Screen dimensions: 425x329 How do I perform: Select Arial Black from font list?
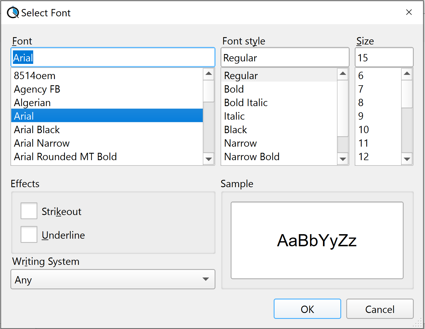37,130
